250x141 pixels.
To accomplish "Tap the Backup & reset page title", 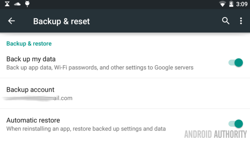I will coord(61,21).
